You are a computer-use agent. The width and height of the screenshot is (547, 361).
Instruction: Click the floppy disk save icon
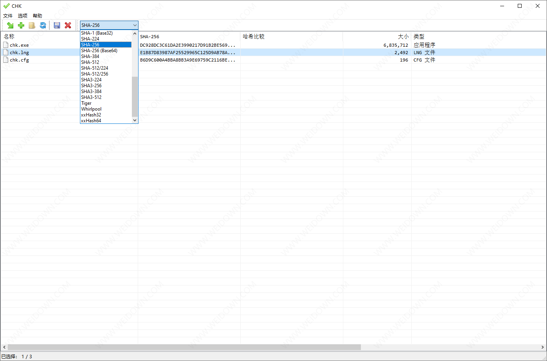tap(57, 25)
